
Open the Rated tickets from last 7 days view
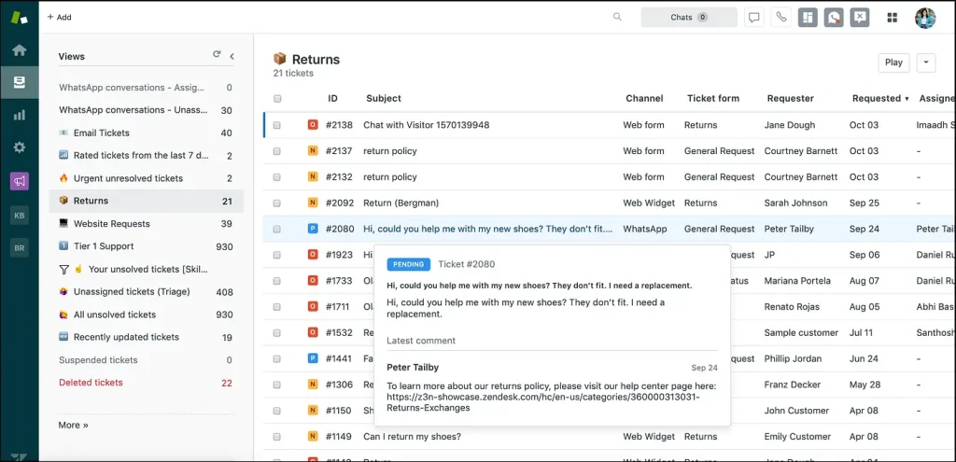(146, 156)
